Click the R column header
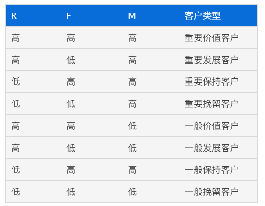The image size is (265, 206). click(x=33, y=15)
